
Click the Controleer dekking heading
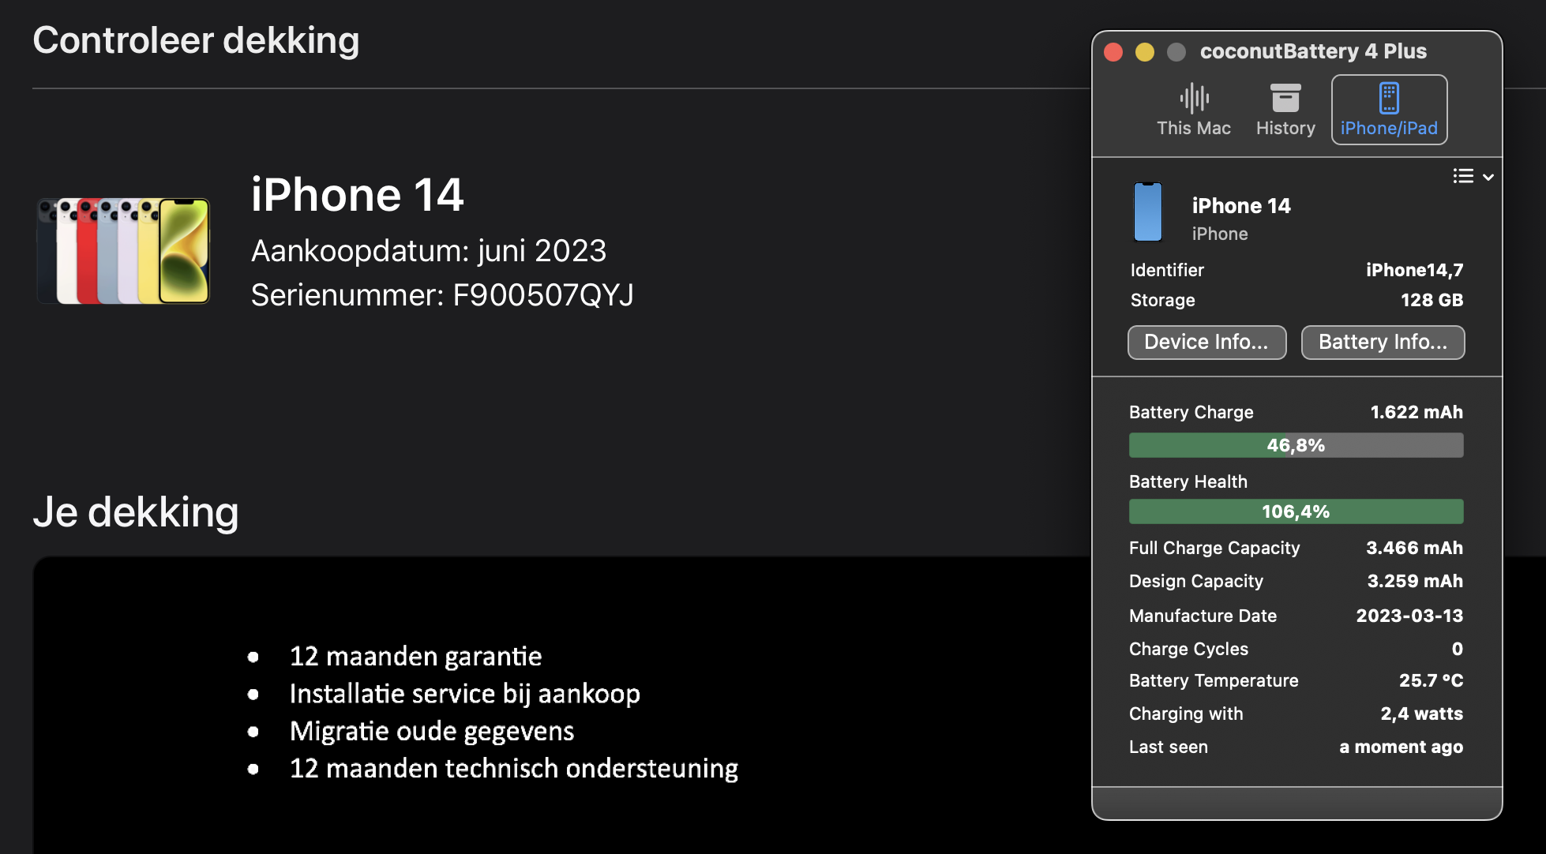pos(196,40)
